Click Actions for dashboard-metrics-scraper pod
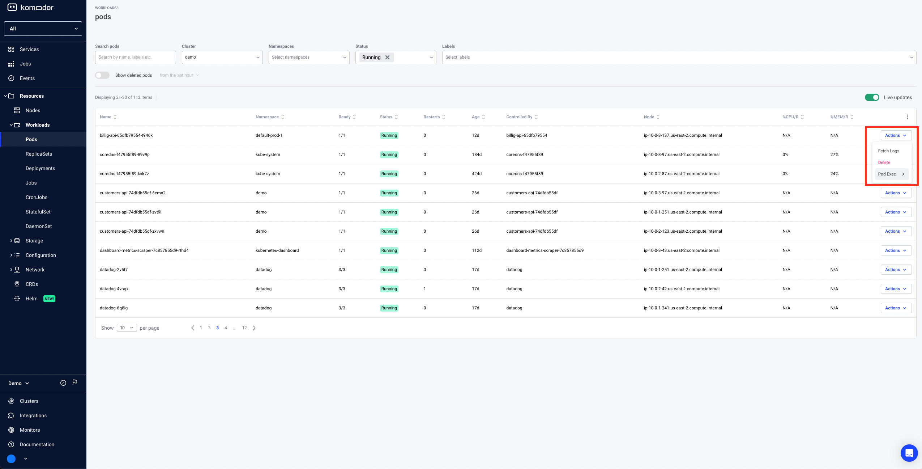922x469 pixels. (896, 250)
